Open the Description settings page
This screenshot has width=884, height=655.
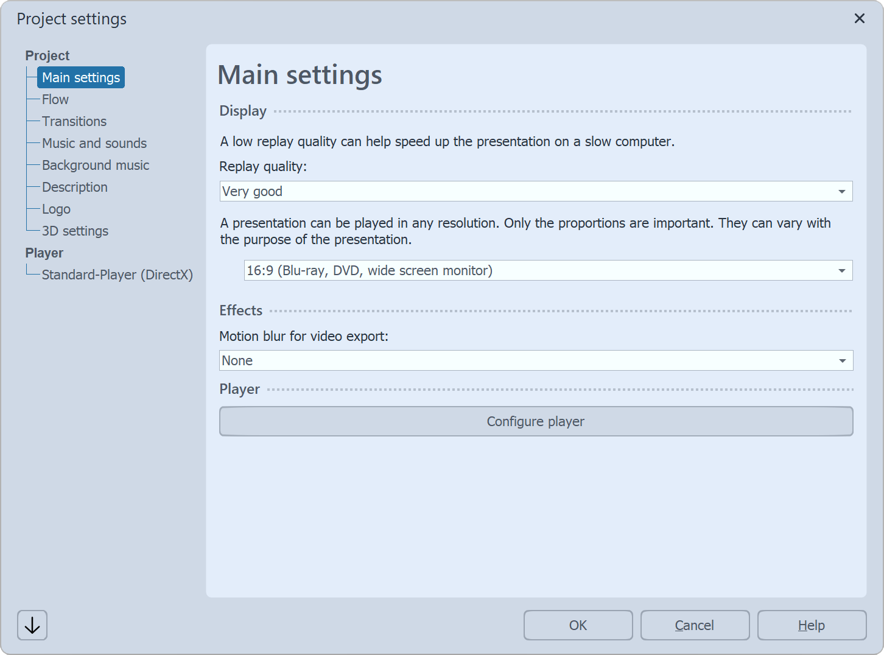[74, 187]
